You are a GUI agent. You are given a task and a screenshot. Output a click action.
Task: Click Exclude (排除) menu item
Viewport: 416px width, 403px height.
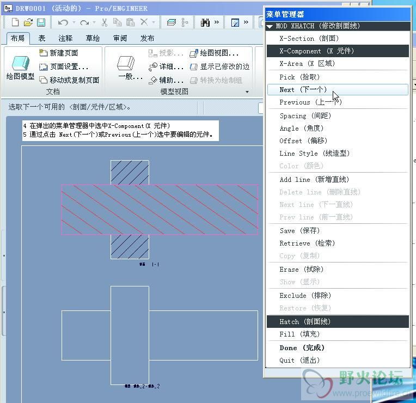click(338, 296)
